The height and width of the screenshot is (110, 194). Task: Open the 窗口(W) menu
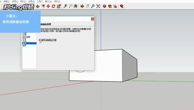48,1
